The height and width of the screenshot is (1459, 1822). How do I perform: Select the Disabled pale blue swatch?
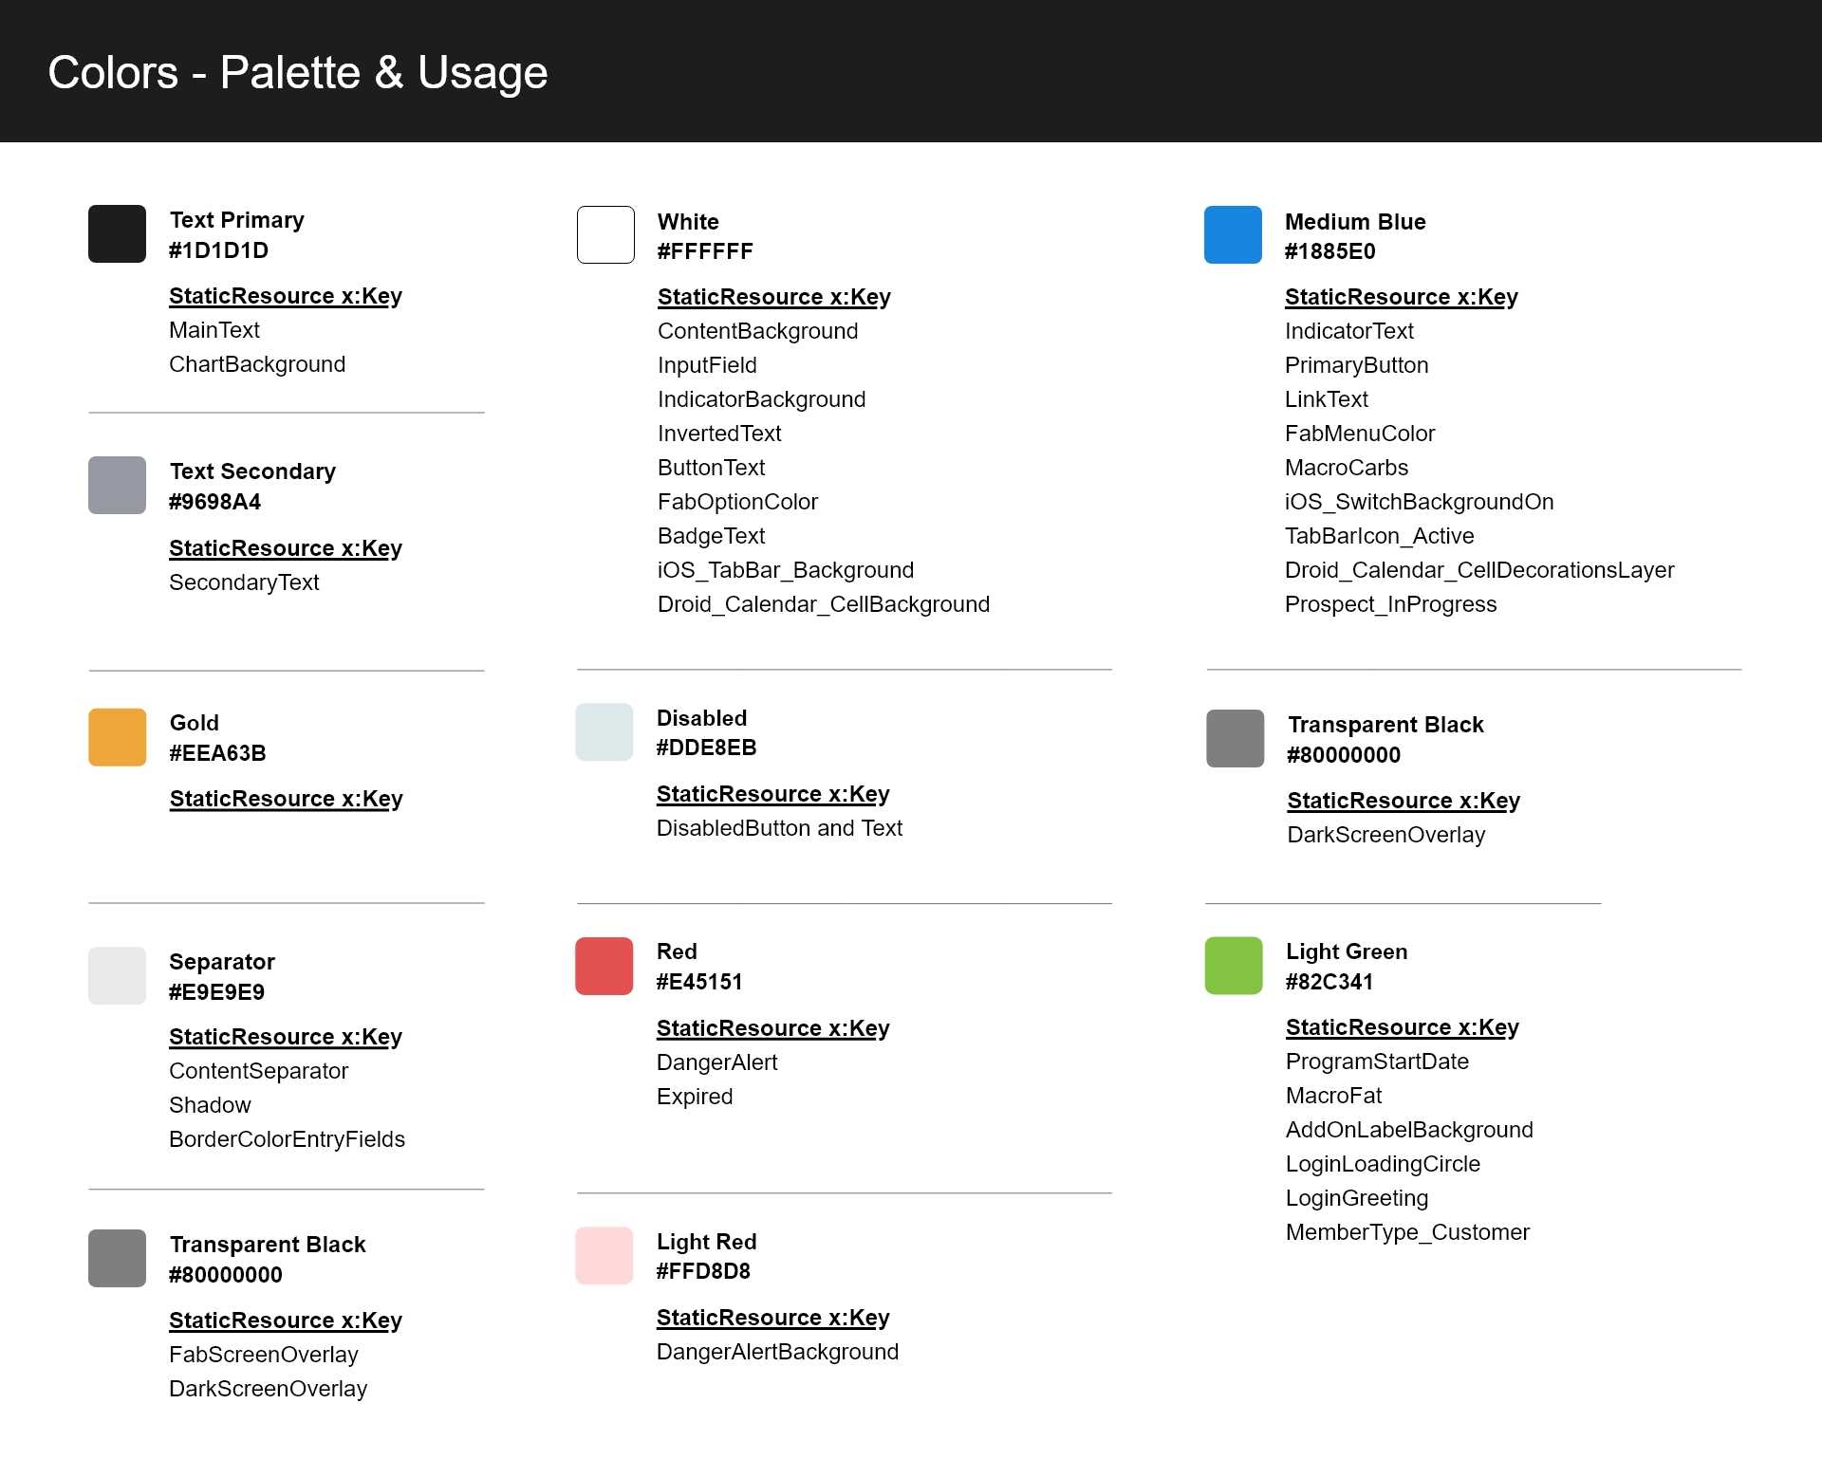[x=604, y=731]
